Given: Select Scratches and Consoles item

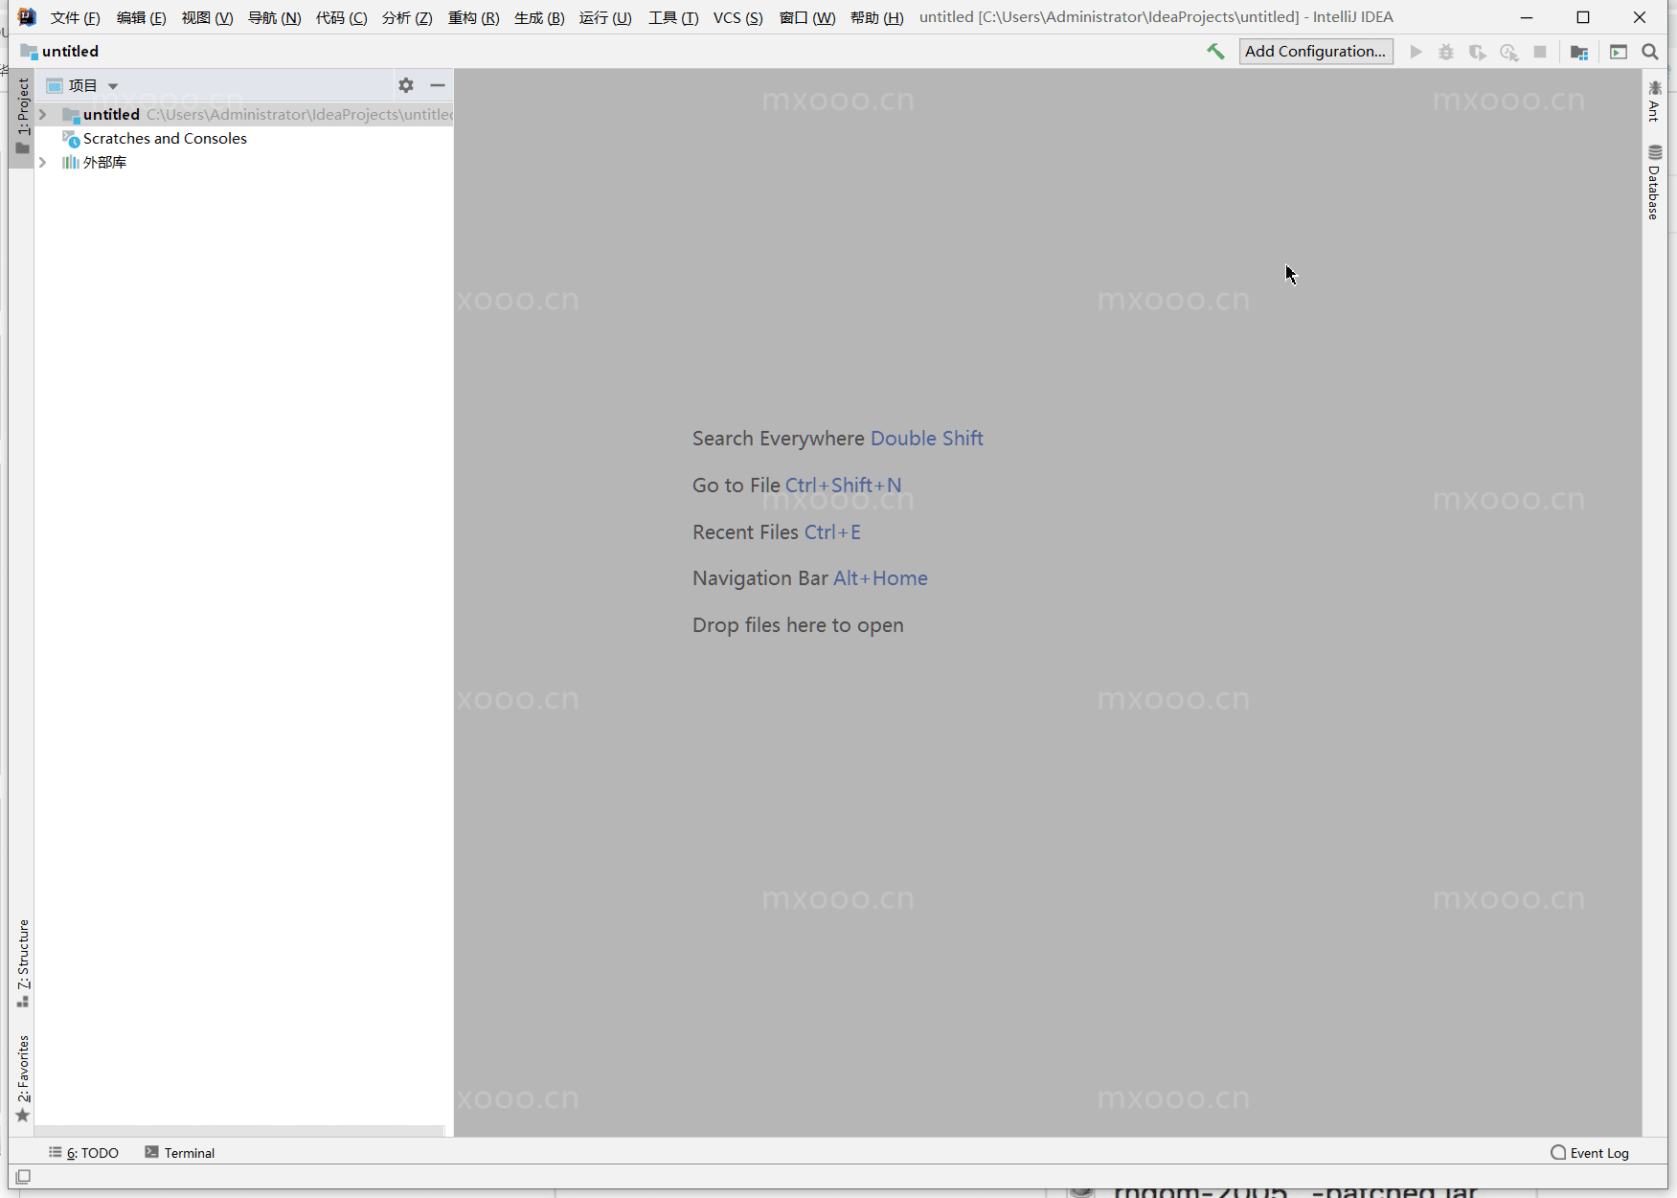Looking at the screenshot, I should tap(165, 139).
